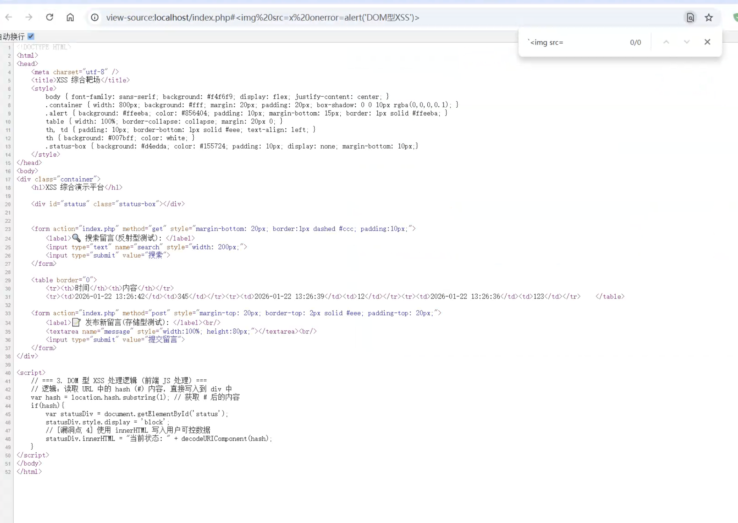
Task: Click the 'table { width: 100%' CSS line
Action: 164,122
